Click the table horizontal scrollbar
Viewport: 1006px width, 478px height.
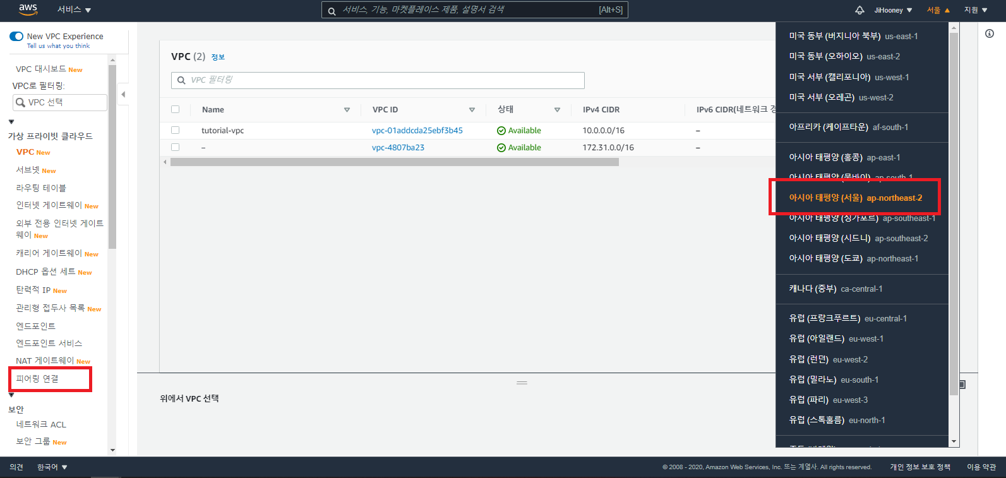click(x=395, y=162)
